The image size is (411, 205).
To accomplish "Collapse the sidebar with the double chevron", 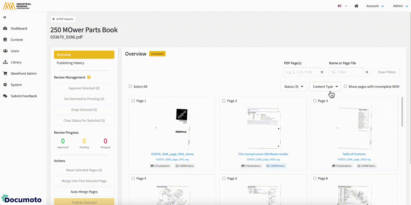I will pyautogui.click(x=5, y=17).
